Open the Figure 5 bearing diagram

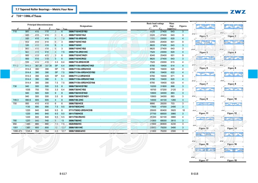point(204,60)
